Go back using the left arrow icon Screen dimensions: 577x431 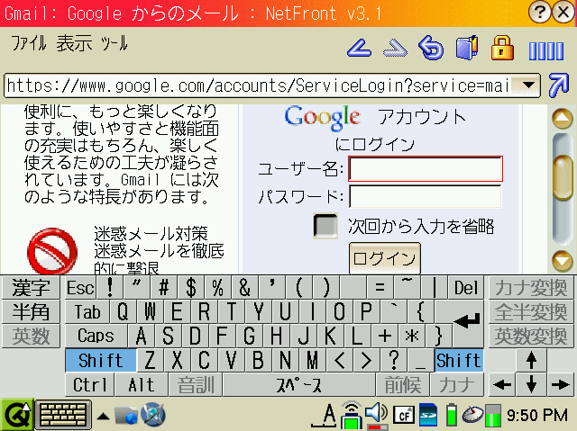(359, 48)
